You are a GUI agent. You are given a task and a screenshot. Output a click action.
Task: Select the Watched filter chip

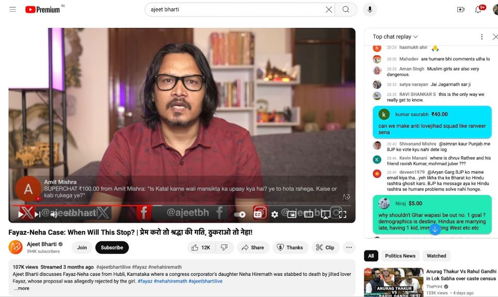point(436,256)
